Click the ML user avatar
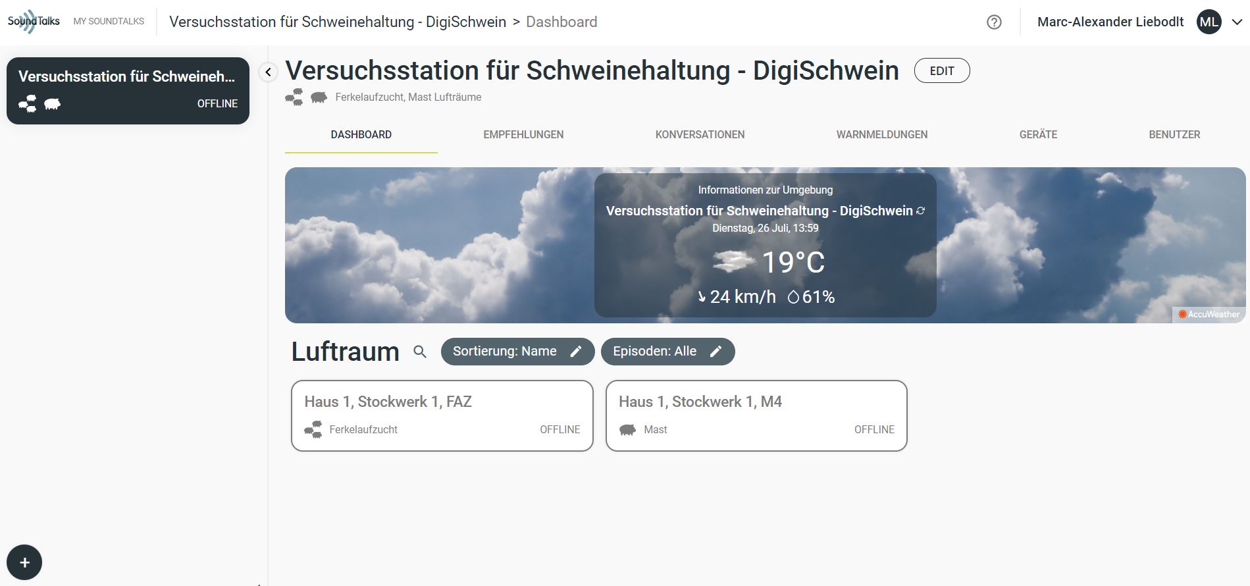The height and width of the screenshot is (586, 1250). [x=1209, y=22]
